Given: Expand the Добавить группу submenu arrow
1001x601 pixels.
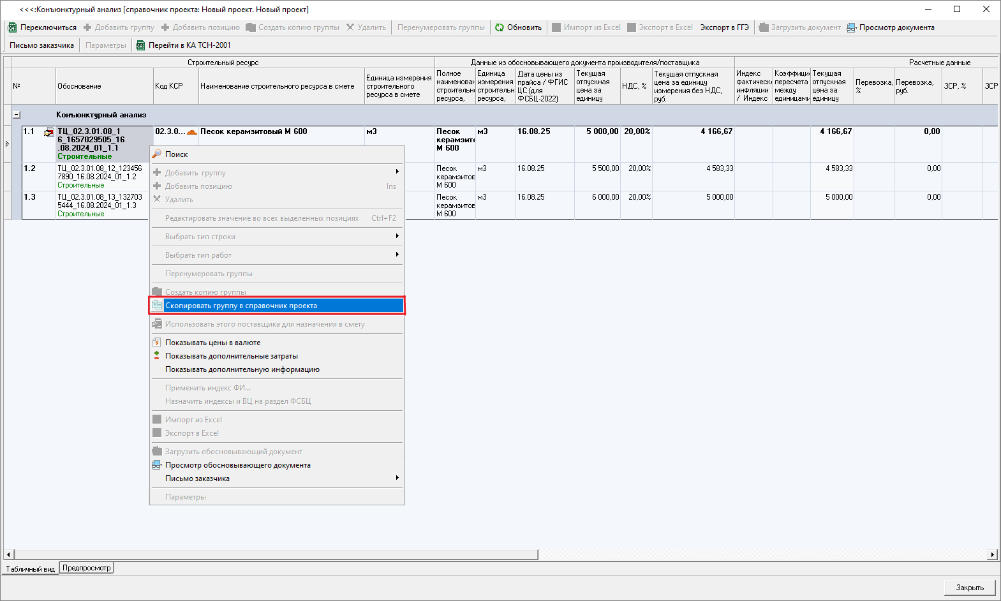Looking at the screenshot, I should tap(397, 172).
